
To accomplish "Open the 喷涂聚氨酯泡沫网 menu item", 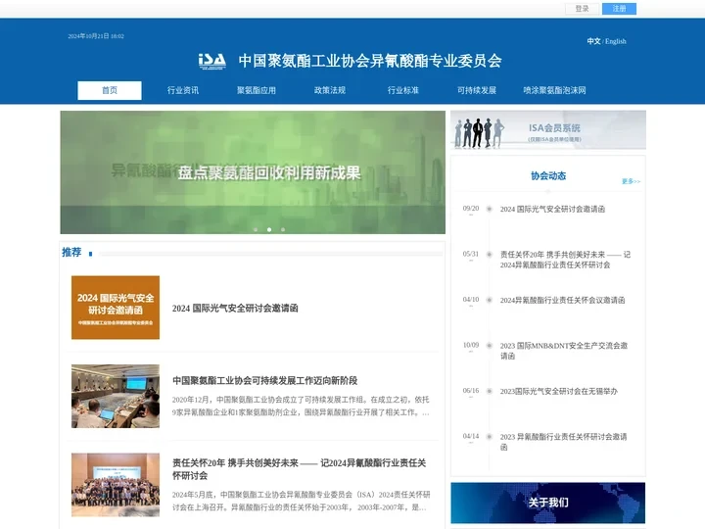I will click(554, 90).
